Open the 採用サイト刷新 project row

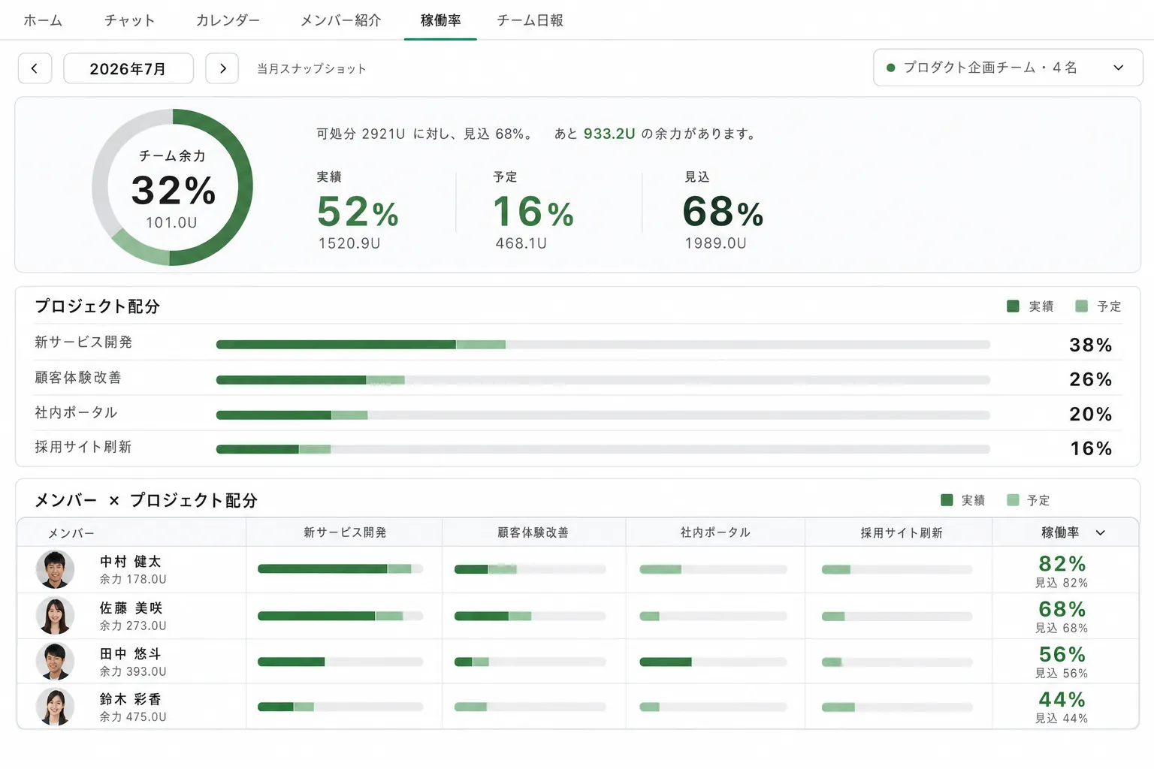click(x=578, y=448)
